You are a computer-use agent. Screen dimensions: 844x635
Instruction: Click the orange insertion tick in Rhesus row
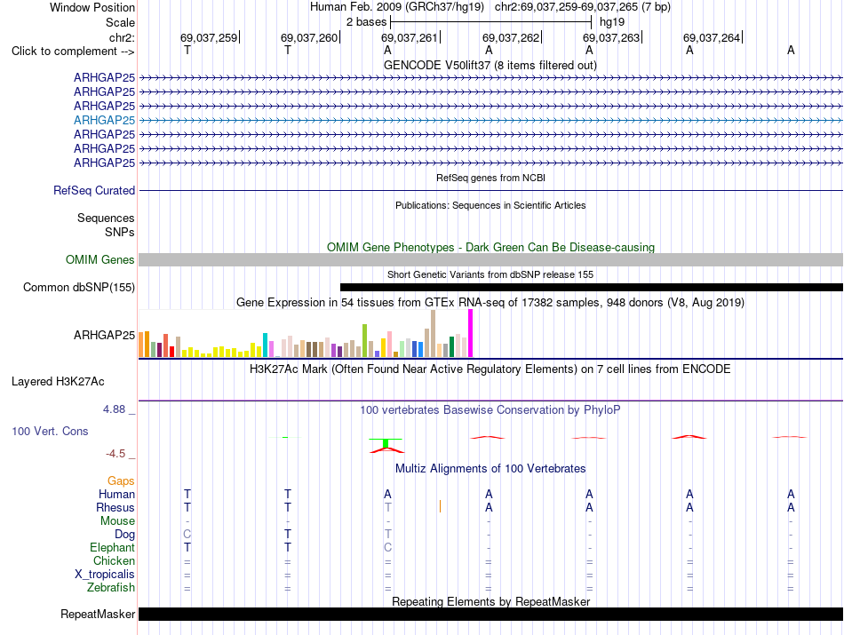pyautogui.click(x=441, y=506)
